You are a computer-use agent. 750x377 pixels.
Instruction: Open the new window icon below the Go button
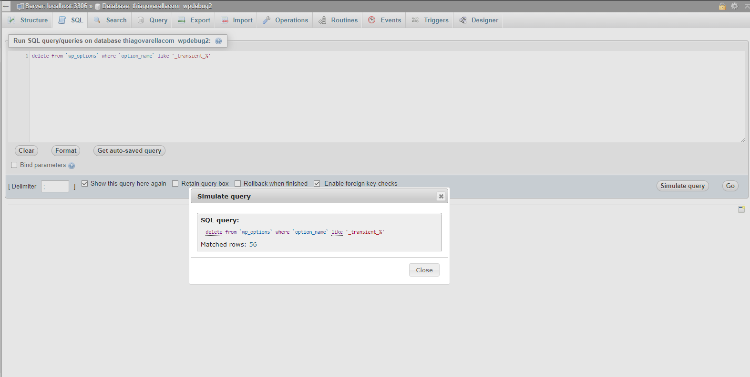pyautogui.click(x=741, y=209)
